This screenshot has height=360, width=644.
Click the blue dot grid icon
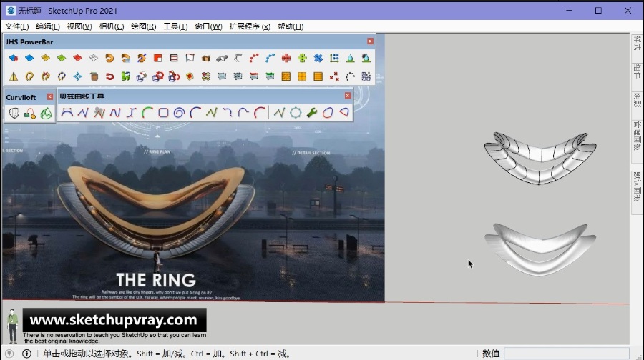tap(334, 59)
